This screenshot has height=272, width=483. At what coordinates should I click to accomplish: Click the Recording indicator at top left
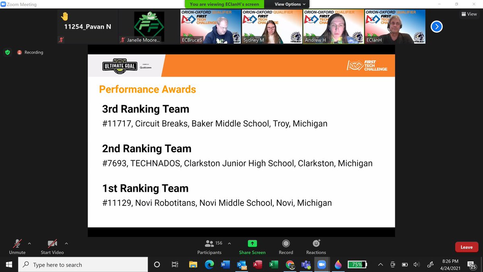(30, 52)
